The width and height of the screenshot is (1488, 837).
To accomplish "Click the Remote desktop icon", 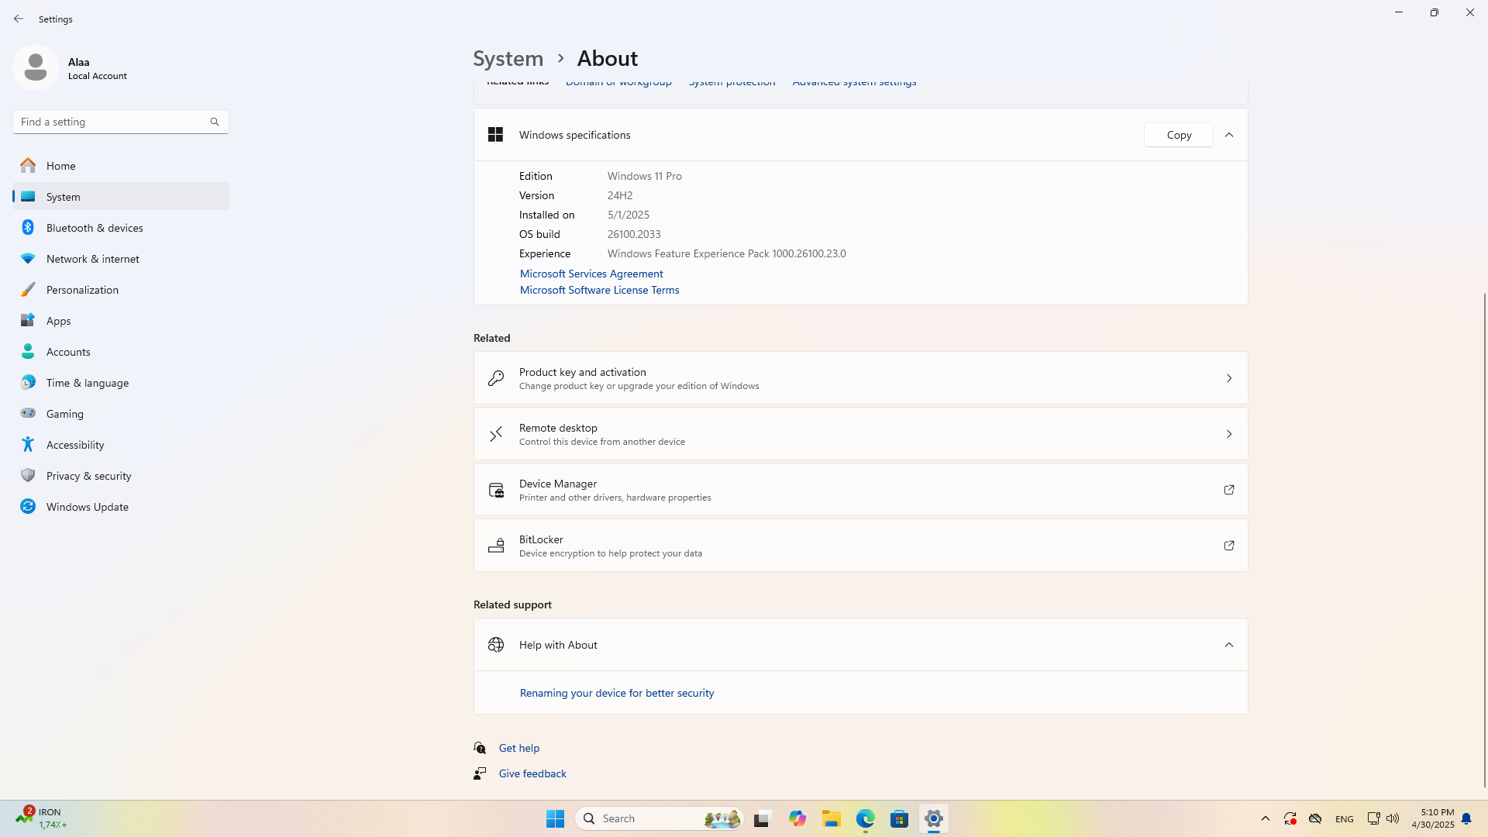I will click(496, 434).
